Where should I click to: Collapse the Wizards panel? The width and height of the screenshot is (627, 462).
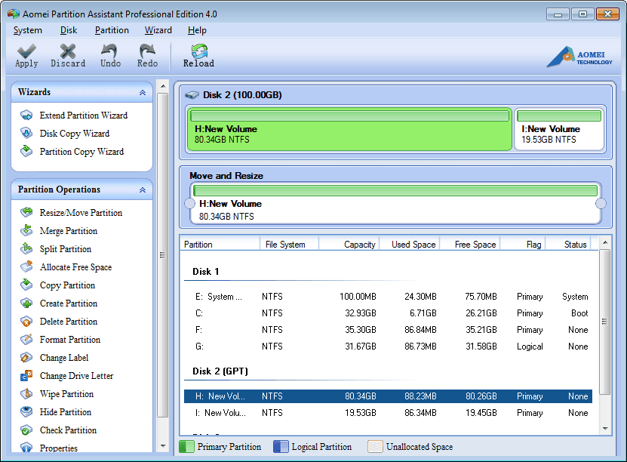point(142,91)
